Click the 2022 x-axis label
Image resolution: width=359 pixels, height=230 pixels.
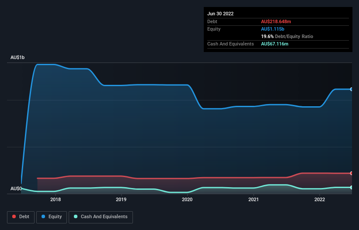[x=320, y=199]
